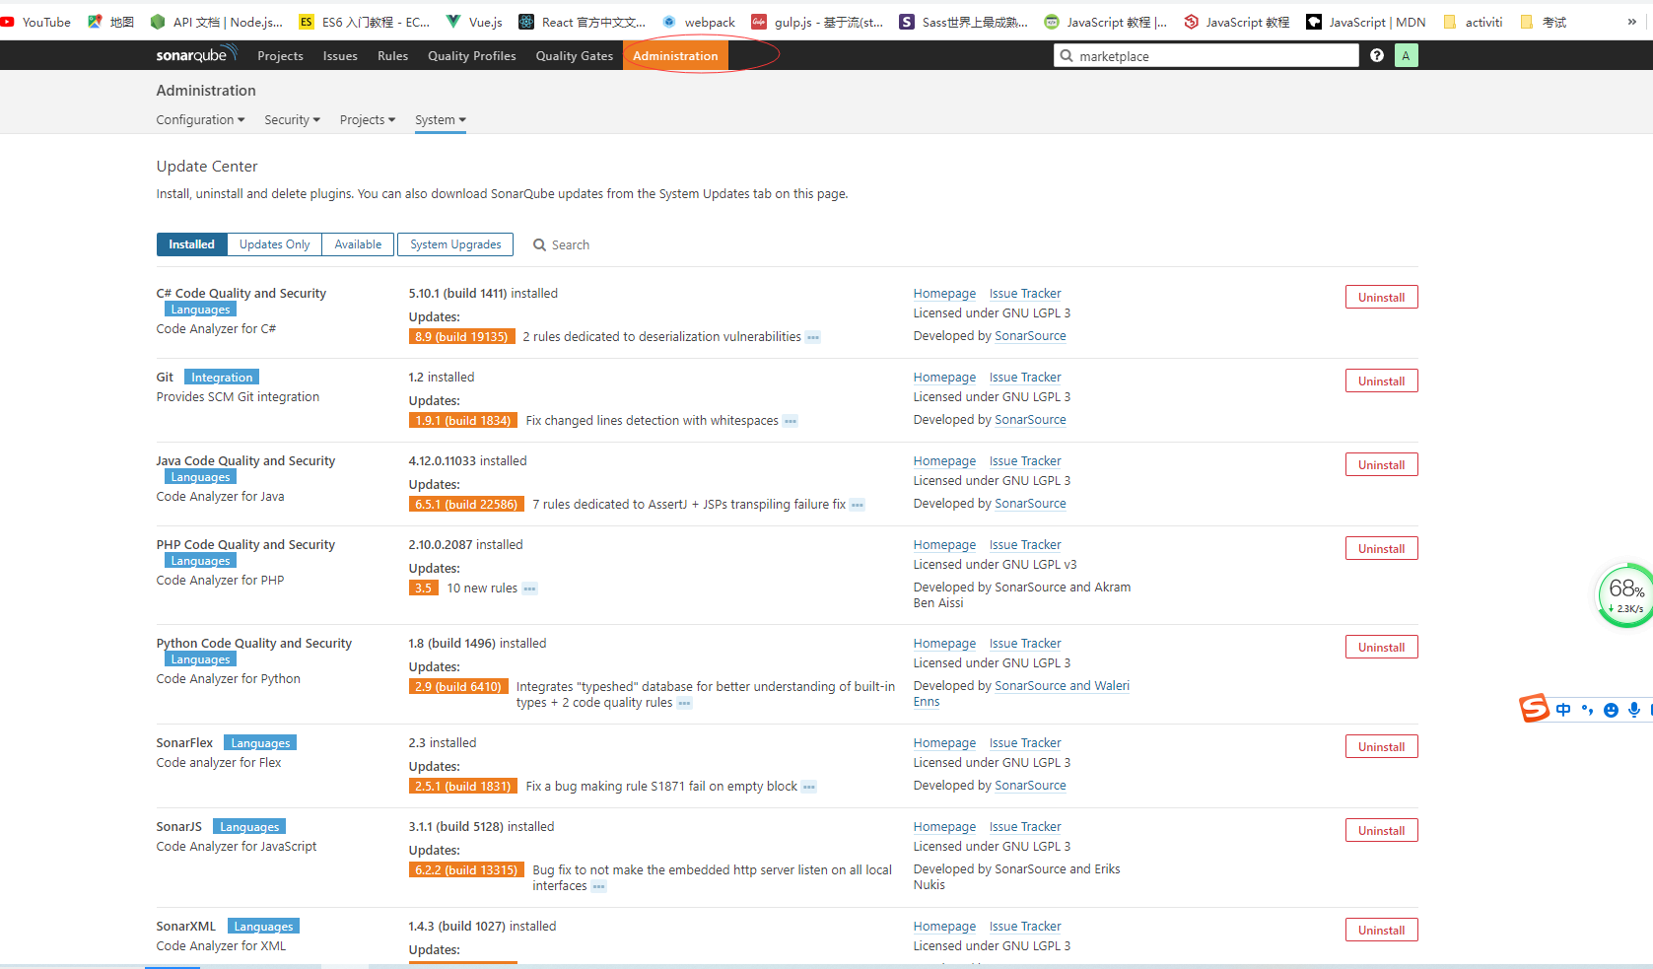Click the Sogou input method S icon
The width and height of the screenshot is (1653, 969).
coord(1534,708)
